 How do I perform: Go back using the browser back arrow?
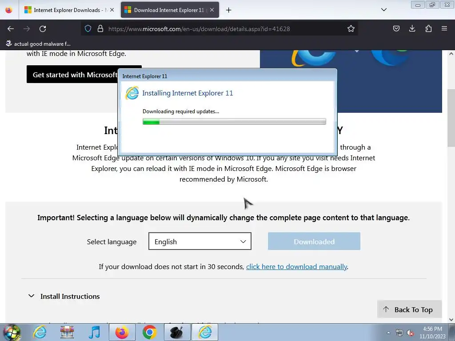point(11,29)
